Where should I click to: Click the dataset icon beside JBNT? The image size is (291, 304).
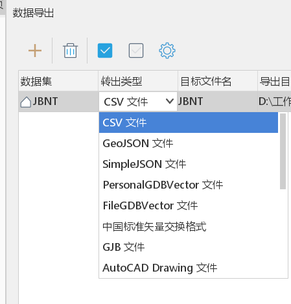coord(26,102)
